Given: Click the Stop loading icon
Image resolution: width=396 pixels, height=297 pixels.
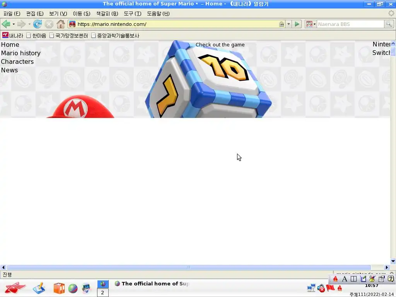Looking at the screenshot, I should pos(49,24).
